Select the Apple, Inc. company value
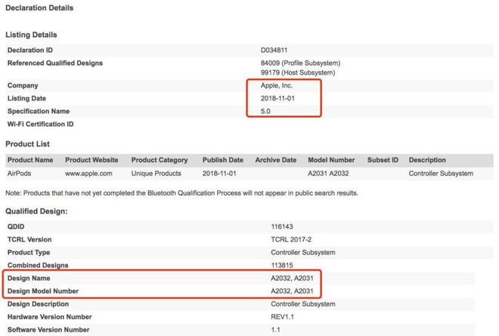 (277, 85)
